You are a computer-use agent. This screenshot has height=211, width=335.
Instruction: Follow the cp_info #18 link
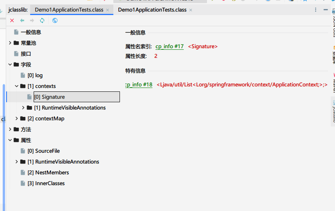(x=139, y=84)
